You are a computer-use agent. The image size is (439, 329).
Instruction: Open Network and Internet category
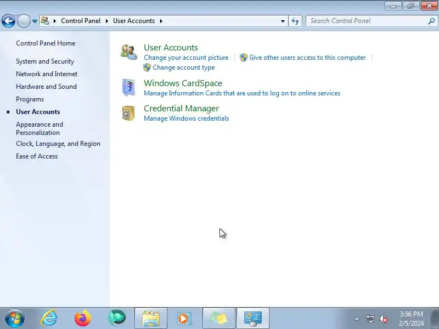tap(47, 74)
